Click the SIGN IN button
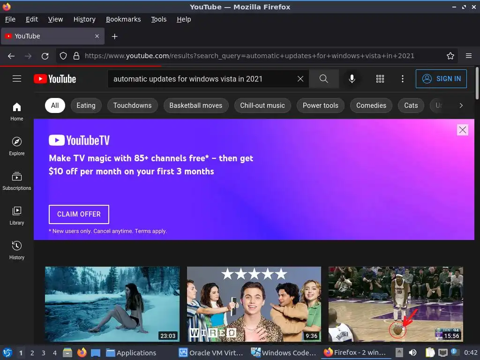The width and height of the screenshot is (480, 360). click(x=441, y=79)
